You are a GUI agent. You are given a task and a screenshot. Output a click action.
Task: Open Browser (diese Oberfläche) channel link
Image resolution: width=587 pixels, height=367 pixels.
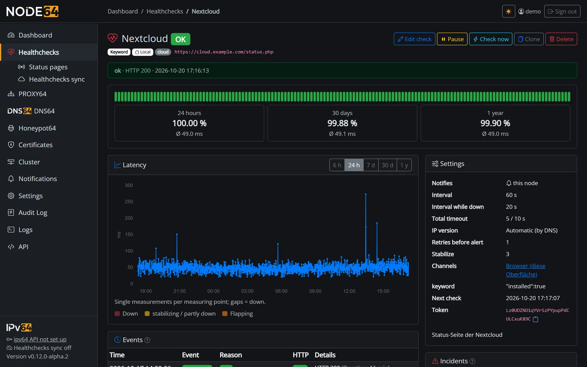pyautogui.click(x=525, y=270)
